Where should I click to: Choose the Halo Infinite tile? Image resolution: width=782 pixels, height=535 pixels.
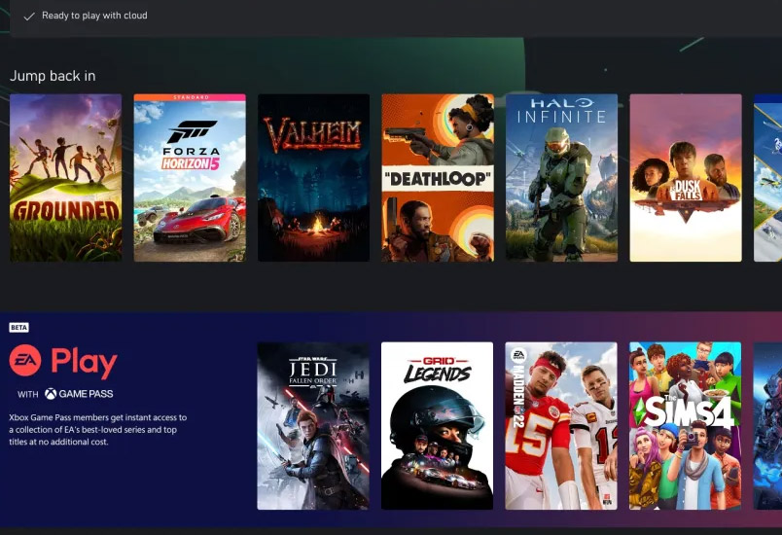[561, 178]
